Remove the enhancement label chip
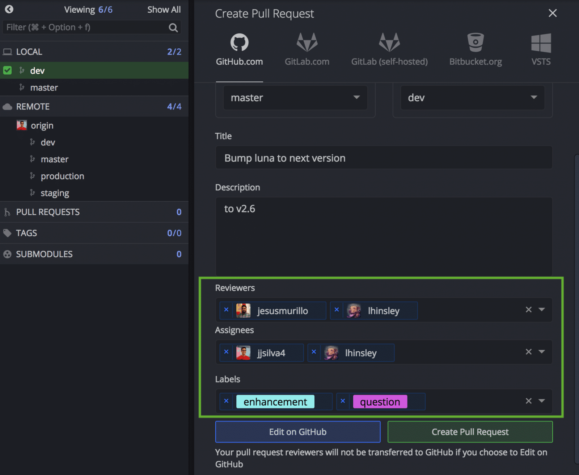 [226, 401]
